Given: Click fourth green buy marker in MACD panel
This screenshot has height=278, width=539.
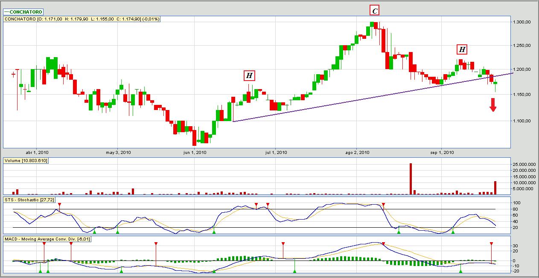Looking at the screenshot, I should [214, 271].
